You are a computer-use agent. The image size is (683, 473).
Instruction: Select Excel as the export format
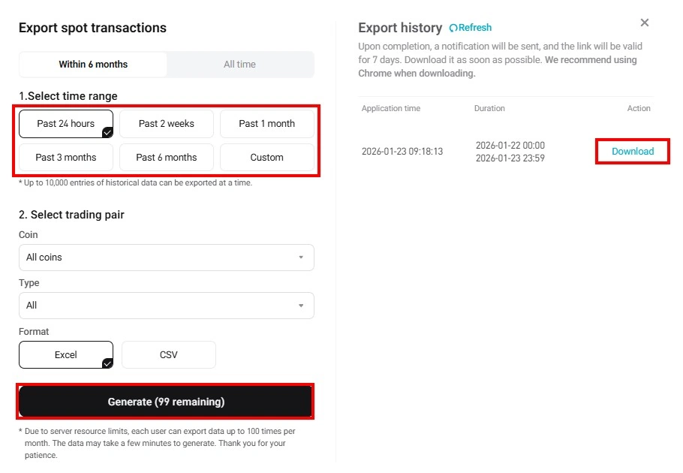pos(66,355)
